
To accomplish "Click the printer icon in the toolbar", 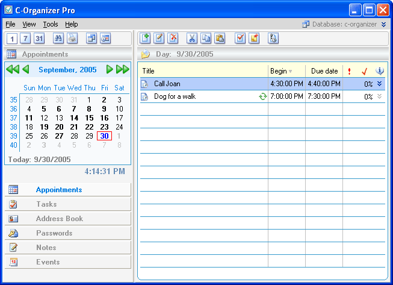I will [72, 39].
